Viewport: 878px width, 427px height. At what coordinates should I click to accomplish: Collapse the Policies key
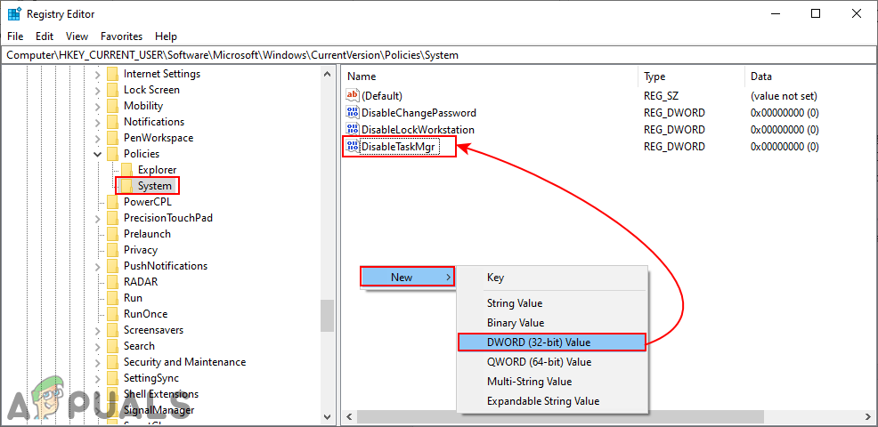tap(97, 154)
